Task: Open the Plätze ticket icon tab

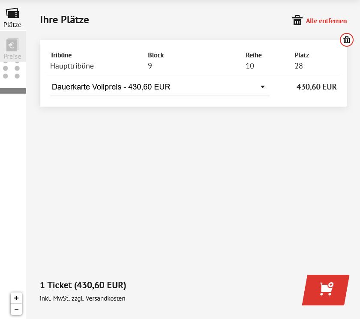Action: click(x=12, y=13)
